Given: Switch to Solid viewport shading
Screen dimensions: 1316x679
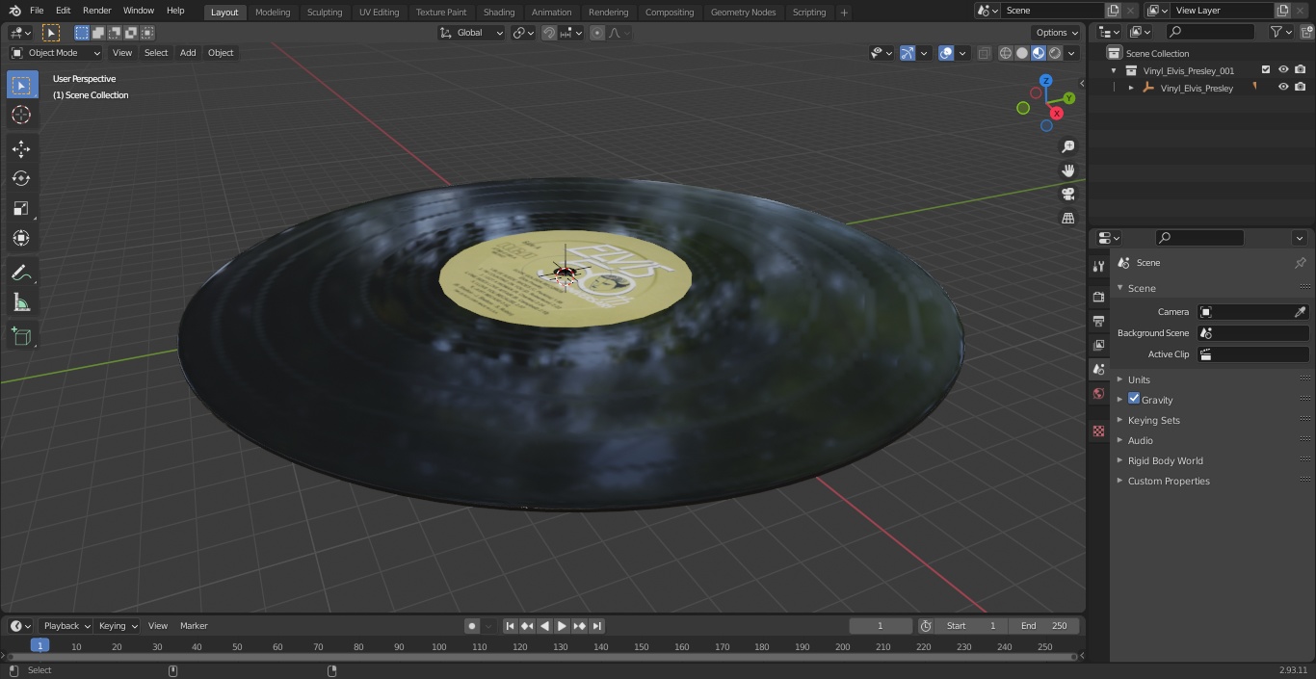Looking at the screenshot, I should [1022, 53].
